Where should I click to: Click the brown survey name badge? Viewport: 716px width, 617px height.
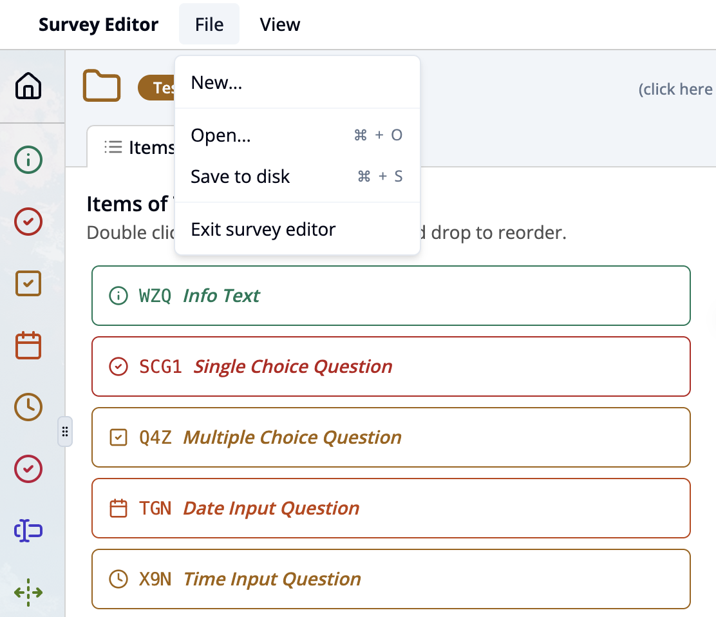[156, 87]
